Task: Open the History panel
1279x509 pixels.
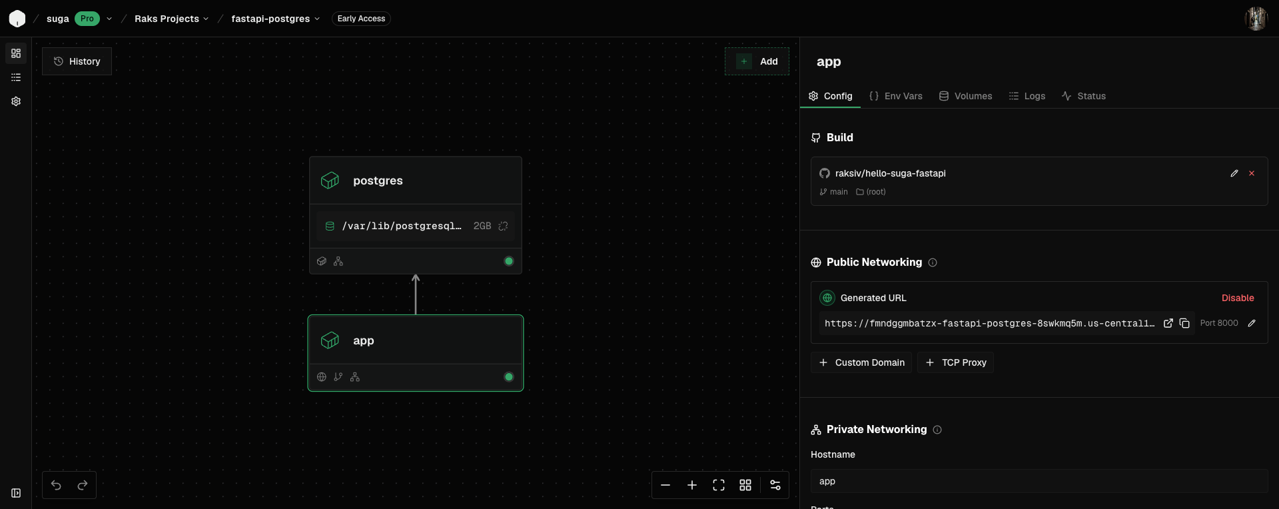Action: [x=77, y=61]
